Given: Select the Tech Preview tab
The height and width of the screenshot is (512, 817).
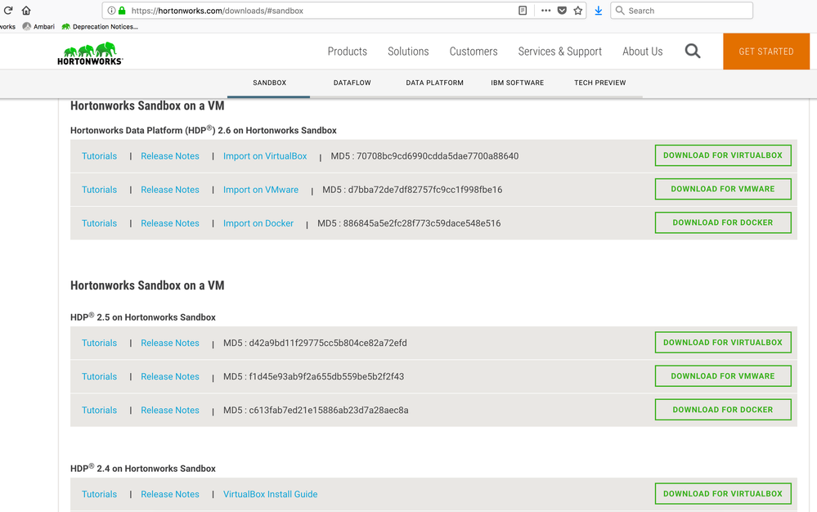Looking at the screenshot, I should tap(599, 83).
